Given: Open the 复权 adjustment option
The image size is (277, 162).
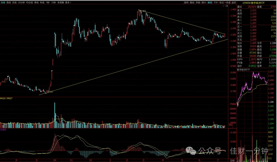Looking at the screenshot, I should [x=186, y=3].
